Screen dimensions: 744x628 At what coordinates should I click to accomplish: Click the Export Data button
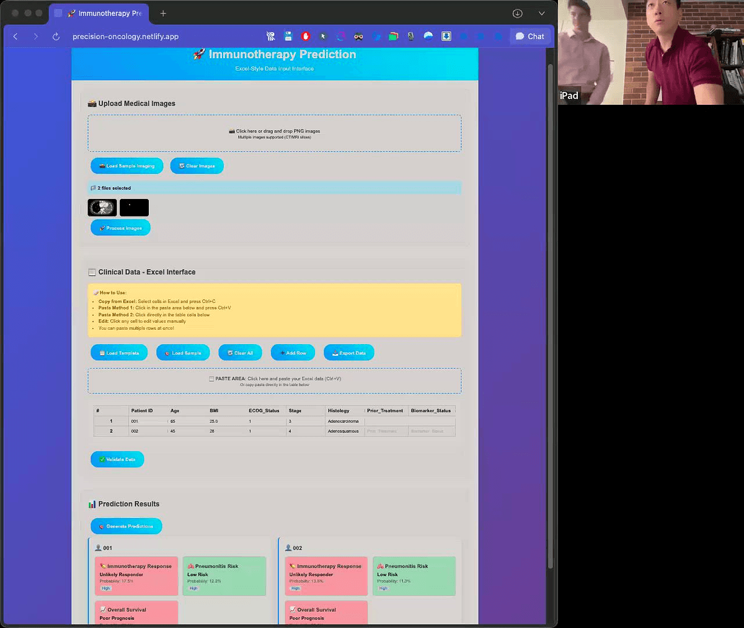click(x=348, y=353)
